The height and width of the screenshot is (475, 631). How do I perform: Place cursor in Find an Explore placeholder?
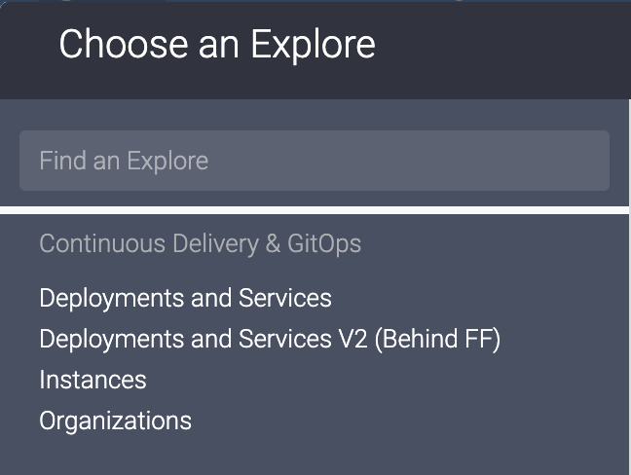tap(124, 161)
